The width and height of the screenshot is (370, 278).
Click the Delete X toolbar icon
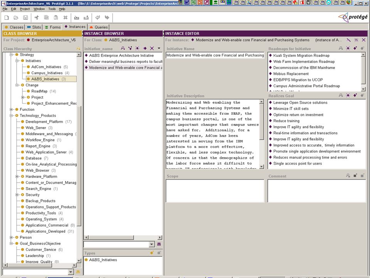66,17
